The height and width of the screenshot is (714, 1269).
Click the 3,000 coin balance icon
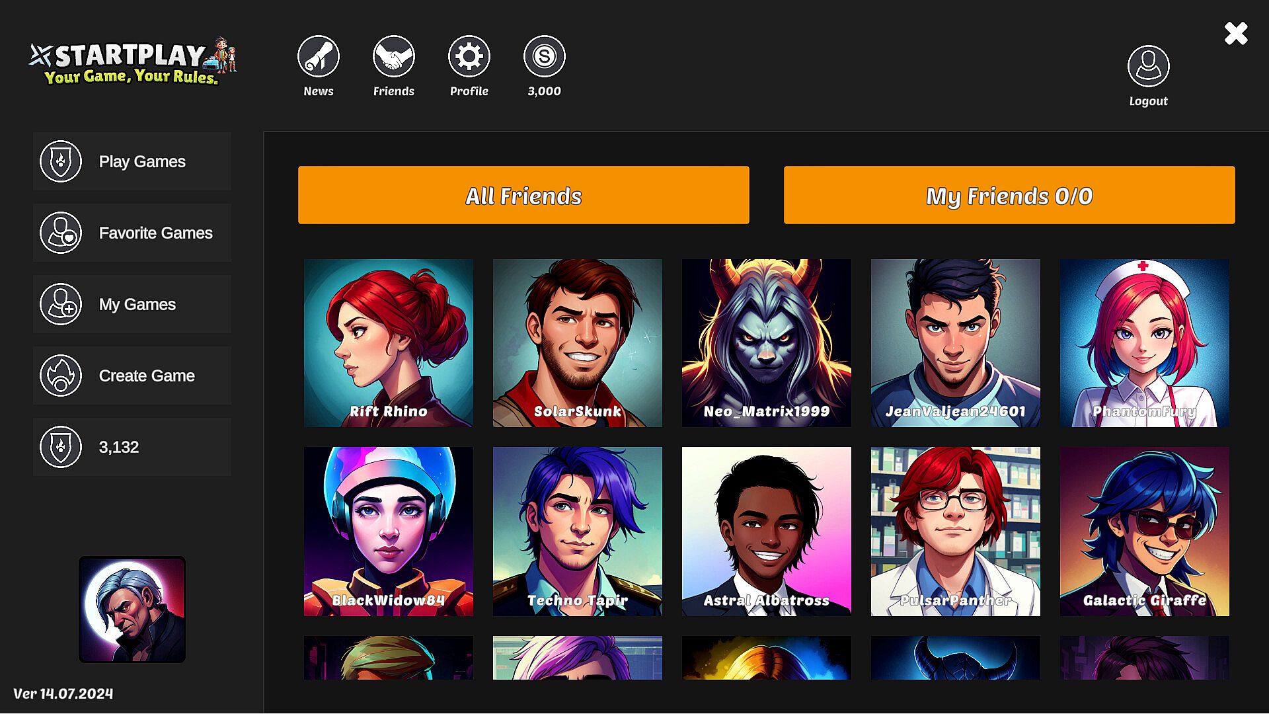point(544,57)
